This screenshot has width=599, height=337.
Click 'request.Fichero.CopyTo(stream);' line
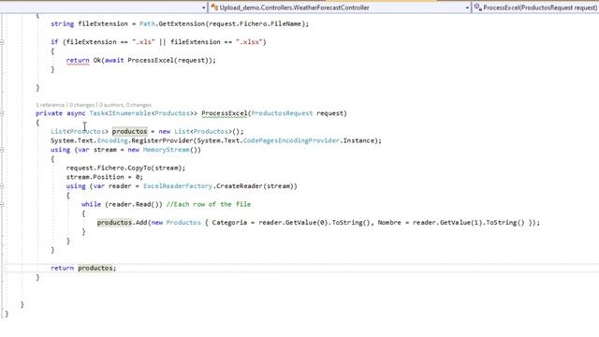pos(125,168)
